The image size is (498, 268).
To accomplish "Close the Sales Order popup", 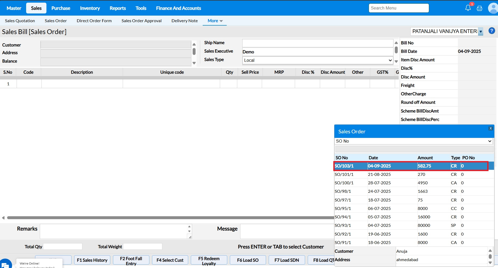I will pos(491,128).
